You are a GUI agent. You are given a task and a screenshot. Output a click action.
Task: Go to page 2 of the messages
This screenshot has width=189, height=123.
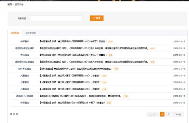[x=168, y=114]
